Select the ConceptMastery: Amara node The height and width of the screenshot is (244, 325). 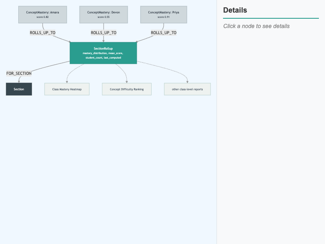point(43,15)
